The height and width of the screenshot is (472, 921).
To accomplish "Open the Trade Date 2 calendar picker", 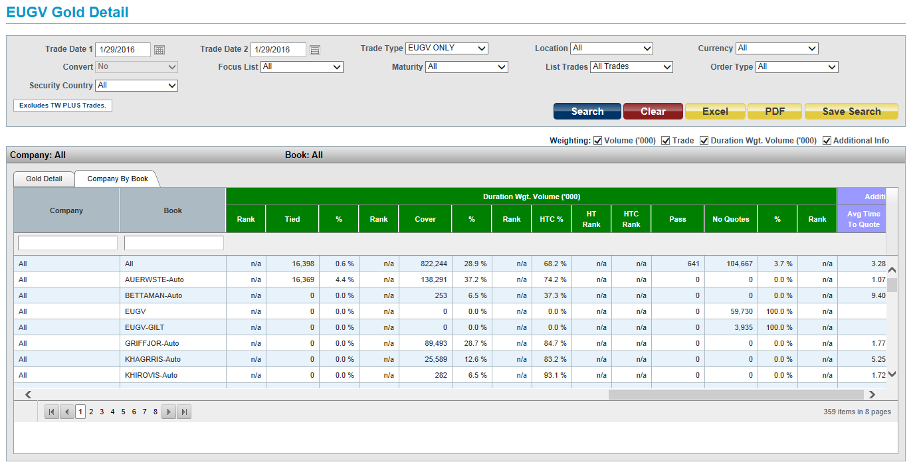I will pyautogui.click(x=315, y=50).
